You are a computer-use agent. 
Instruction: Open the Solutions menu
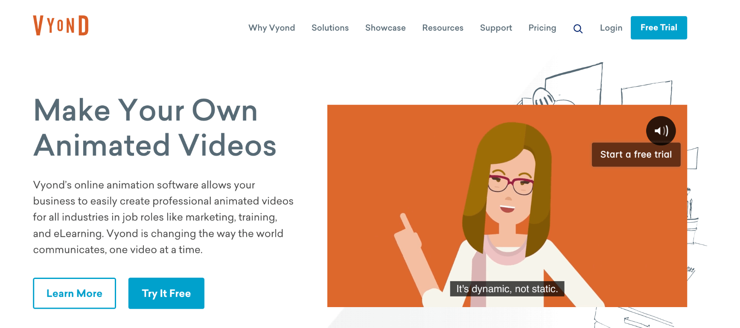[330, 28]
